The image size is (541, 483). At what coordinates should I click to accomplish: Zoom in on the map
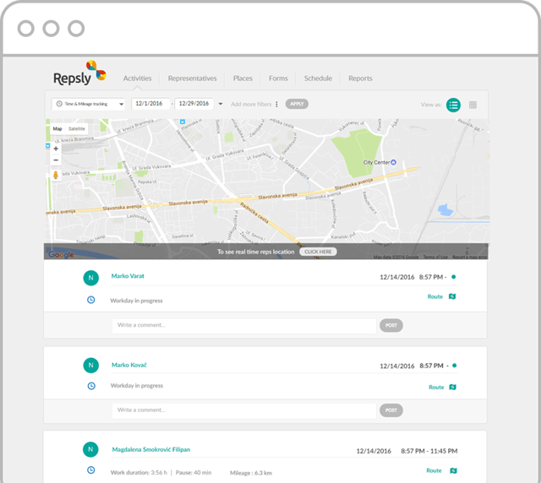click(56, 149)
